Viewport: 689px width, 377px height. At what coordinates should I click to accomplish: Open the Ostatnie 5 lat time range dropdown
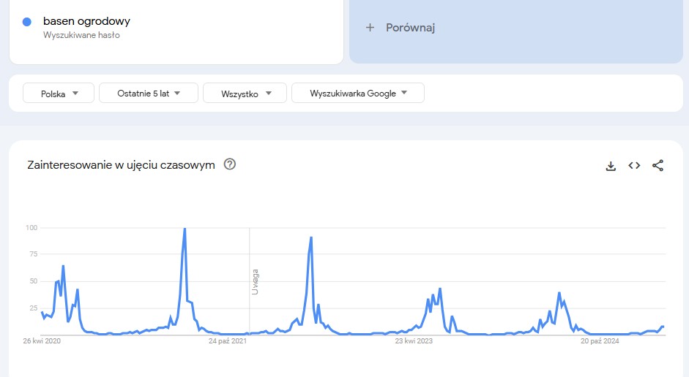pyautogui.click(x=149, y=93)
